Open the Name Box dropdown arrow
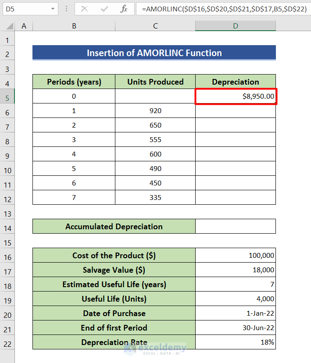Viewport: 311px width, 363px height. point(53,9)
